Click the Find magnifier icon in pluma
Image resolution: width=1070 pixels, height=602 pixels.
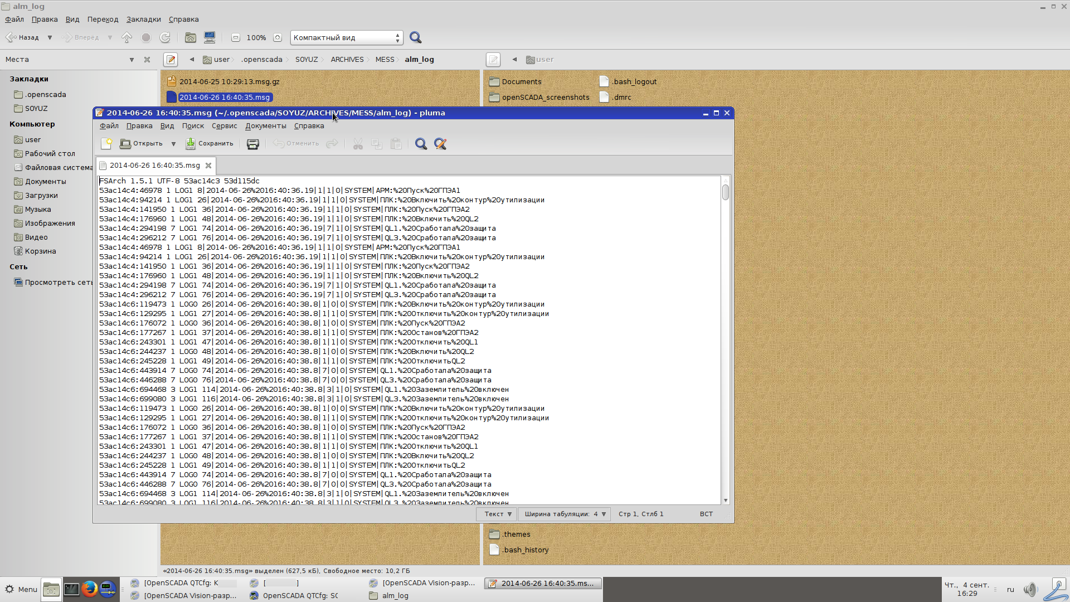click(421, 144)
